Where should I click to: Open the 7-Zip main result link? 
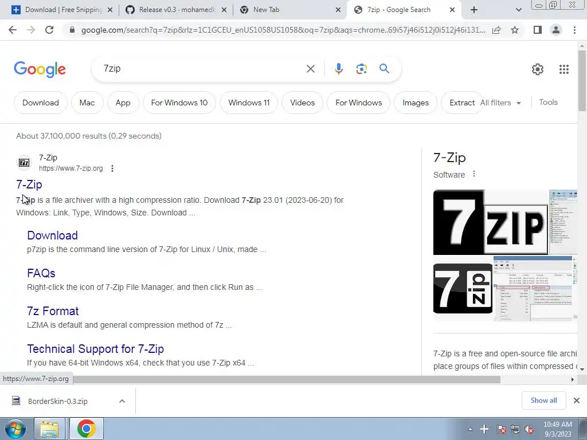[x=29, y=184]
